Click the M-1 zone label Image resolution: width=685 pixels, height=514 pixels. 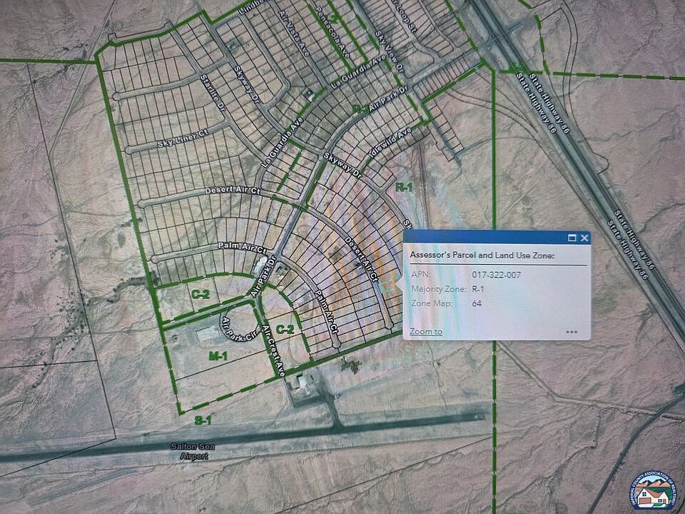[218, 356]
